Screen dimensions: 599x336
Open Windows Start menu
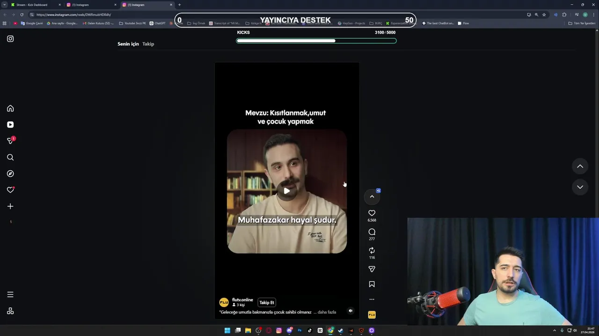click(x=227, y=330)
